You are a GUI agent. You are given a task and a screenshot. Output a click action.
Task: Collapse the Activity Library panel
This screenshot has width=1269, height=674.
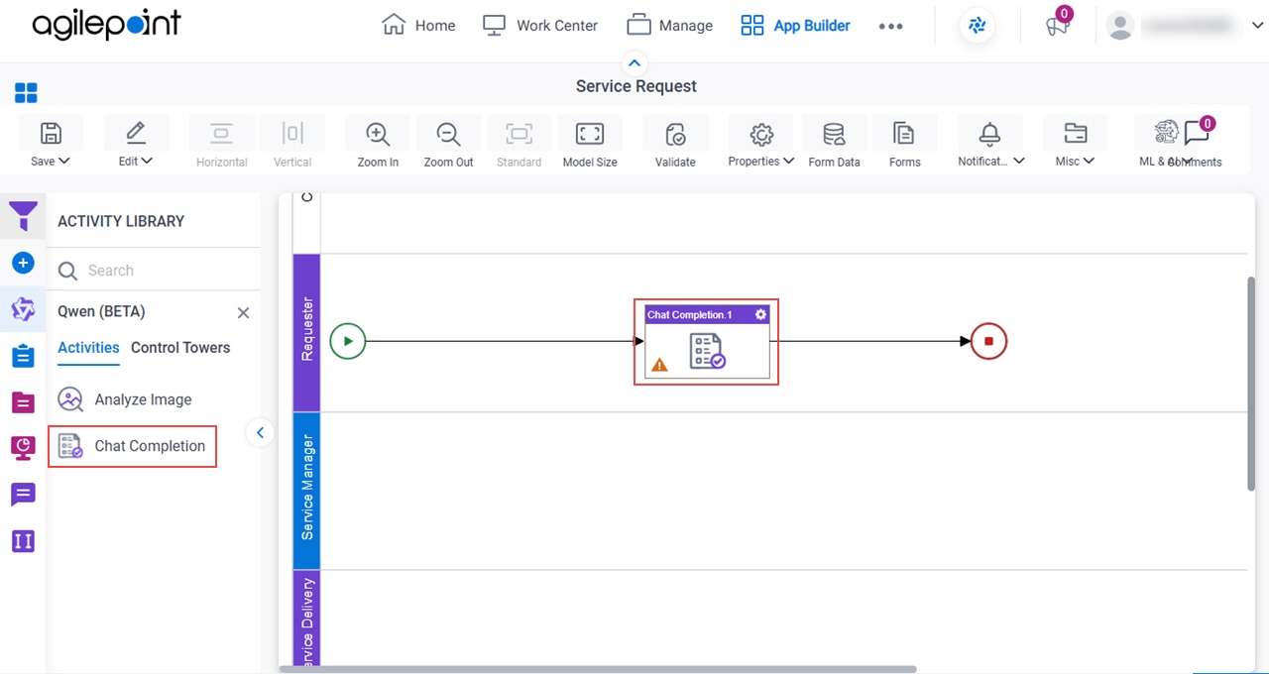[260, 432]
